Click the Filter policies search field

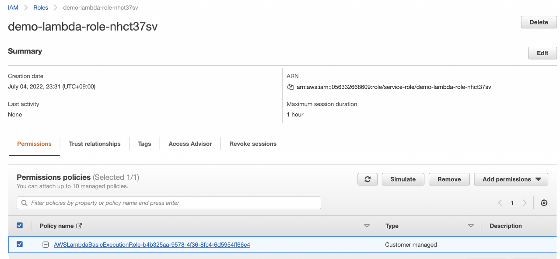point(169,203)
